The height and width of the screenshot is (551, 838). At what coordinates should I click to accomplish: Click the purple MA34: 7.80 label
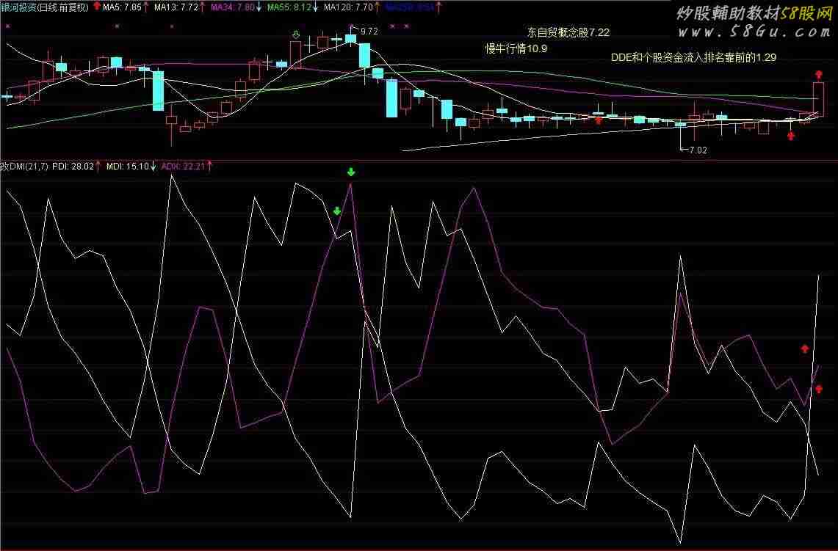[233, 7]
